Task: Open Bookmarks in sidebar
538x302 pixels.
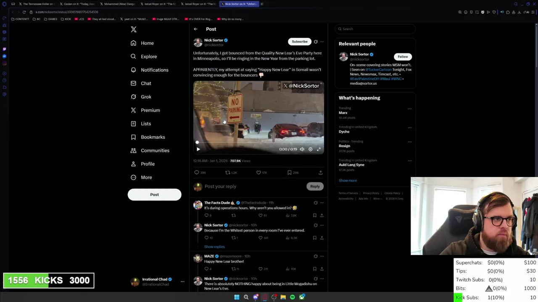Action: point(148,137)
